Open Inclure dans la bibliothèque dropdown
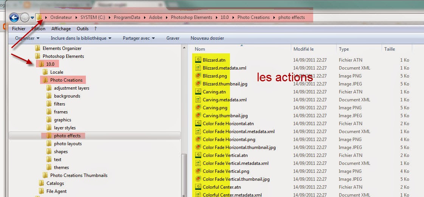Viewport: 424px width, 197px height. [x=81, y=38]
